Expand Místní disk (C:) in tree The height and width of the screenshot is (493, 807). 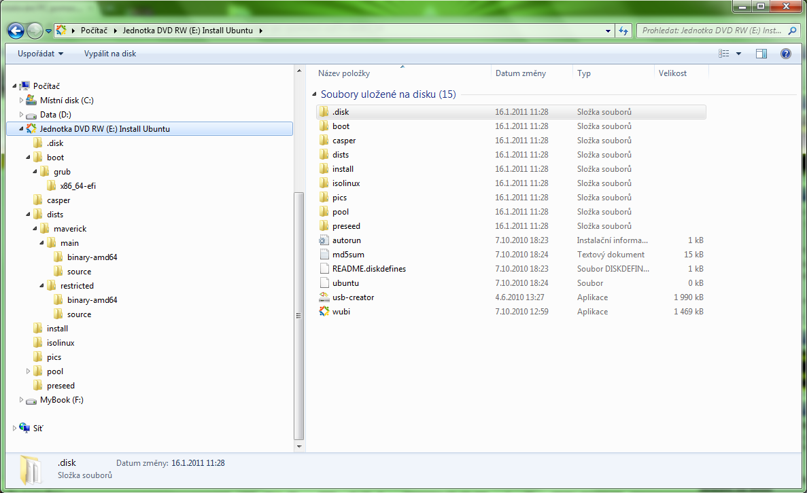tap(22, 101)
